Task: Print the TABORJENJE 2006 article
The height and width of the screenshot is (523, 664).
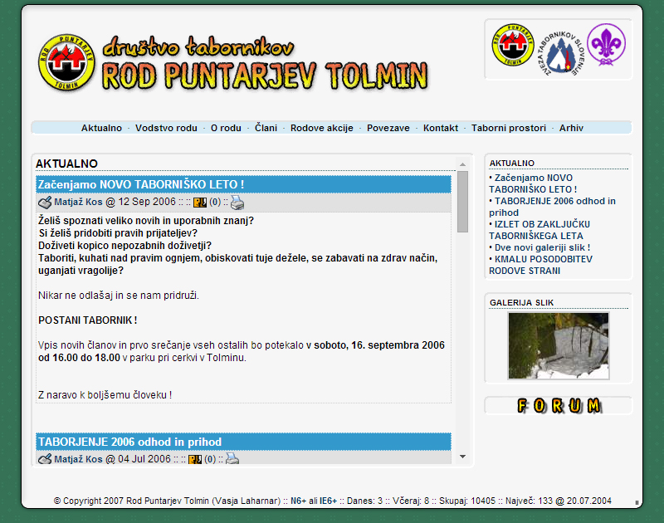Action: pyautogui.click(x=232, y=458)
